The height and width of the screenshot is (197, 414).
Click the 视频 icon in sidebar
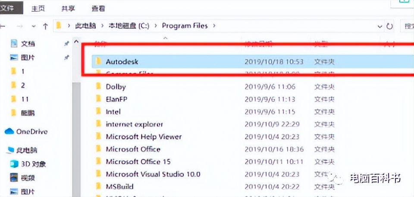click(x=14, y=178)
